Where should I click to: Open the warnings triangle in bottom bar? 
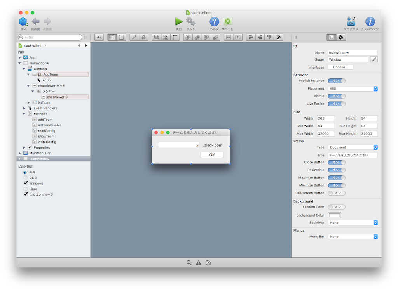tap(199, 263)
